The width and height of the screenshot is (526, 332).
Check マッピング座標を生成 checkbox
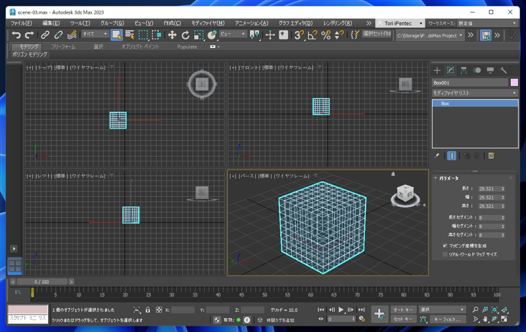point(445,245)
